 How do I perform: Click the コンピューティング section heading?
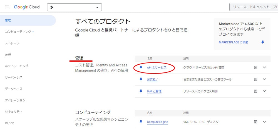pos(93,112)
